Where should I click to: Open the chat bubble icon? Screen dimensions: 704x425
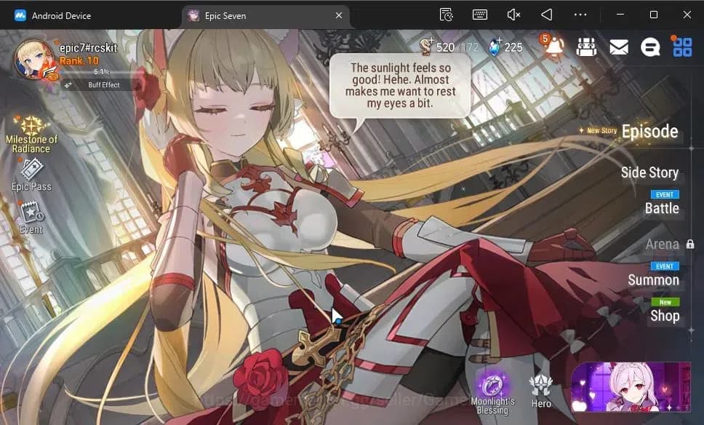point(650,47)
